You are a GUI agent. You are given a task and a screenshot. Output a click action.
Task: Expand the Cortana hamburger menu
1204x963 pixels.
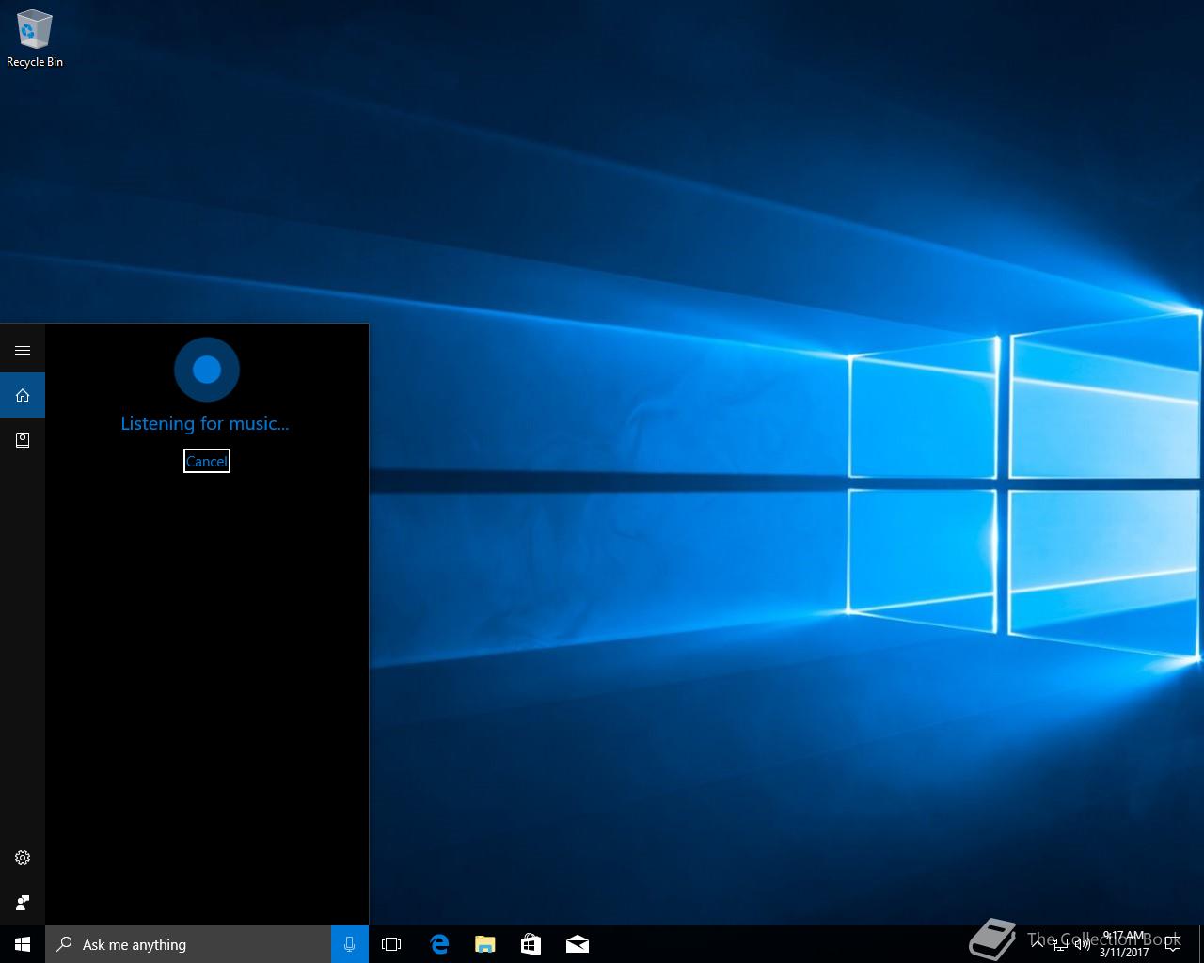click(23, 350)
